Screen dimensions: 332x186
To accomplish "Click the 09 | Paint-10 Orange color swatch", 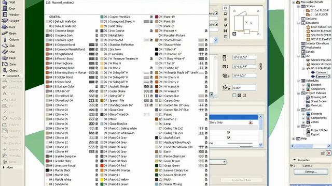I will tap(102, 171).
